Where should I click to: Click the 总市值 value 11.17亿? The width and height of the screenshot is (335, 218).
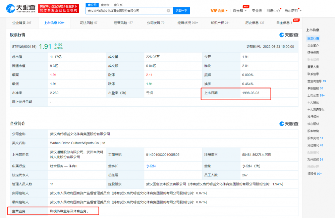56,57
